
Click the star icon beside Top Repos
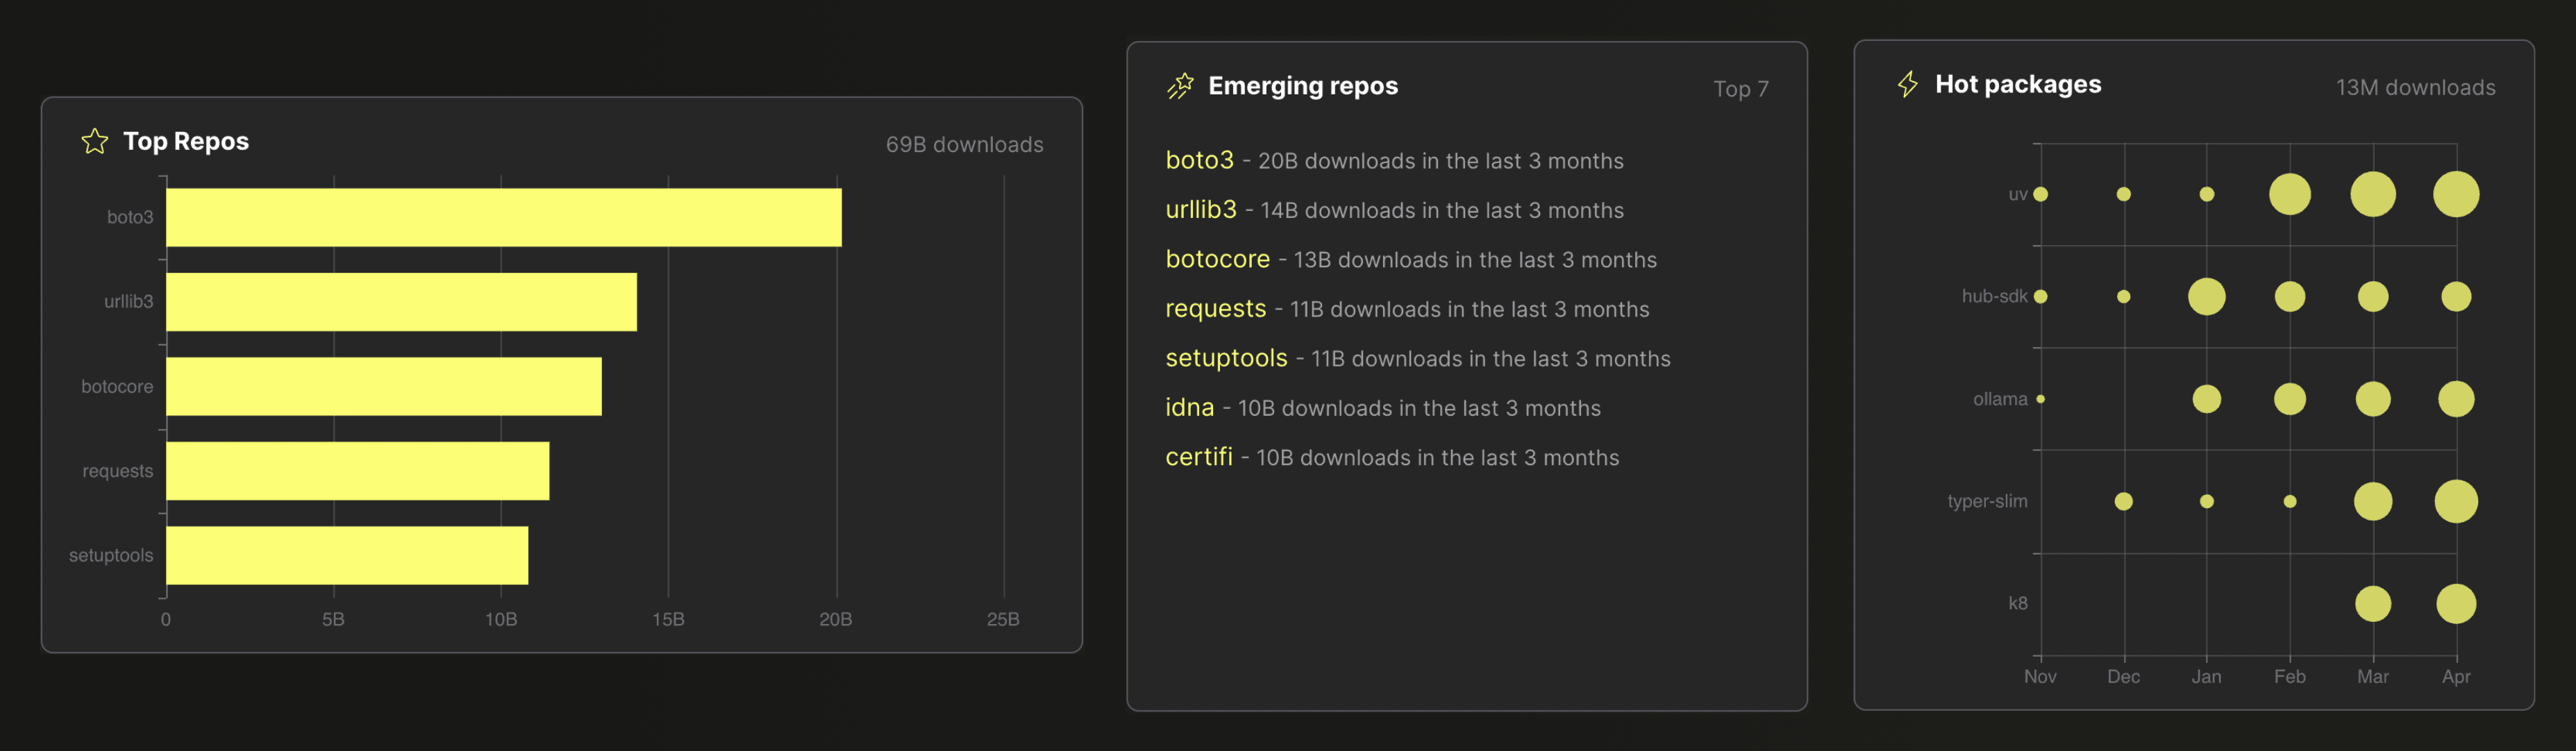[x=95, y=142]
